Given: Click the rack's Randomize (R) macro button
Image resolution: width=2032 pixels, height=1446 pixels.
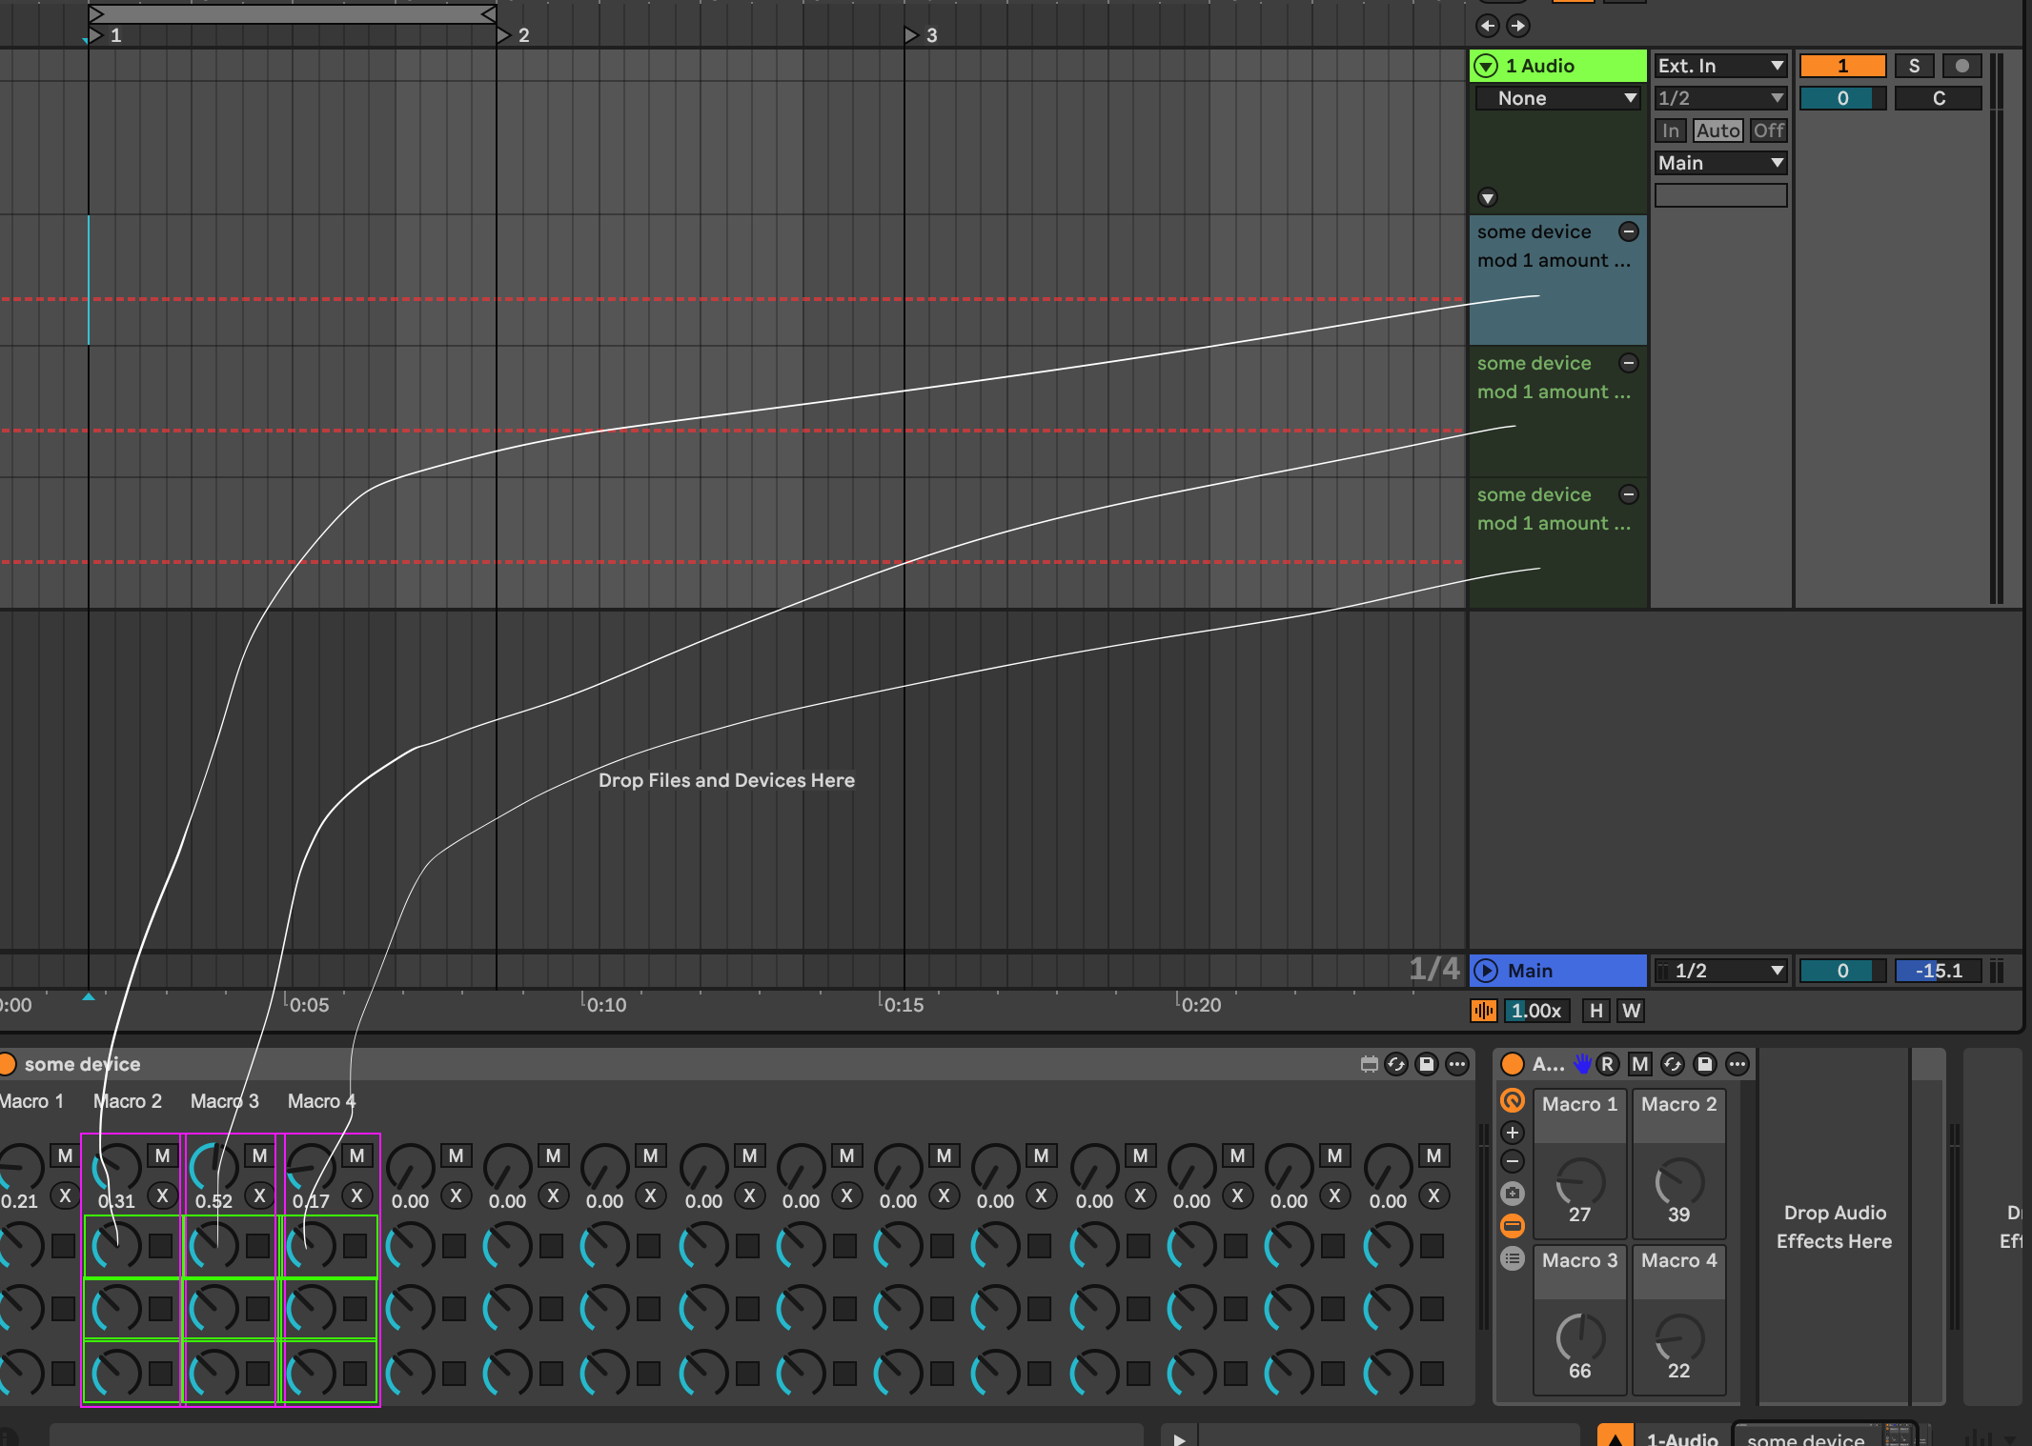Looking at the screenshot, I should (x=1608, y=1064).
